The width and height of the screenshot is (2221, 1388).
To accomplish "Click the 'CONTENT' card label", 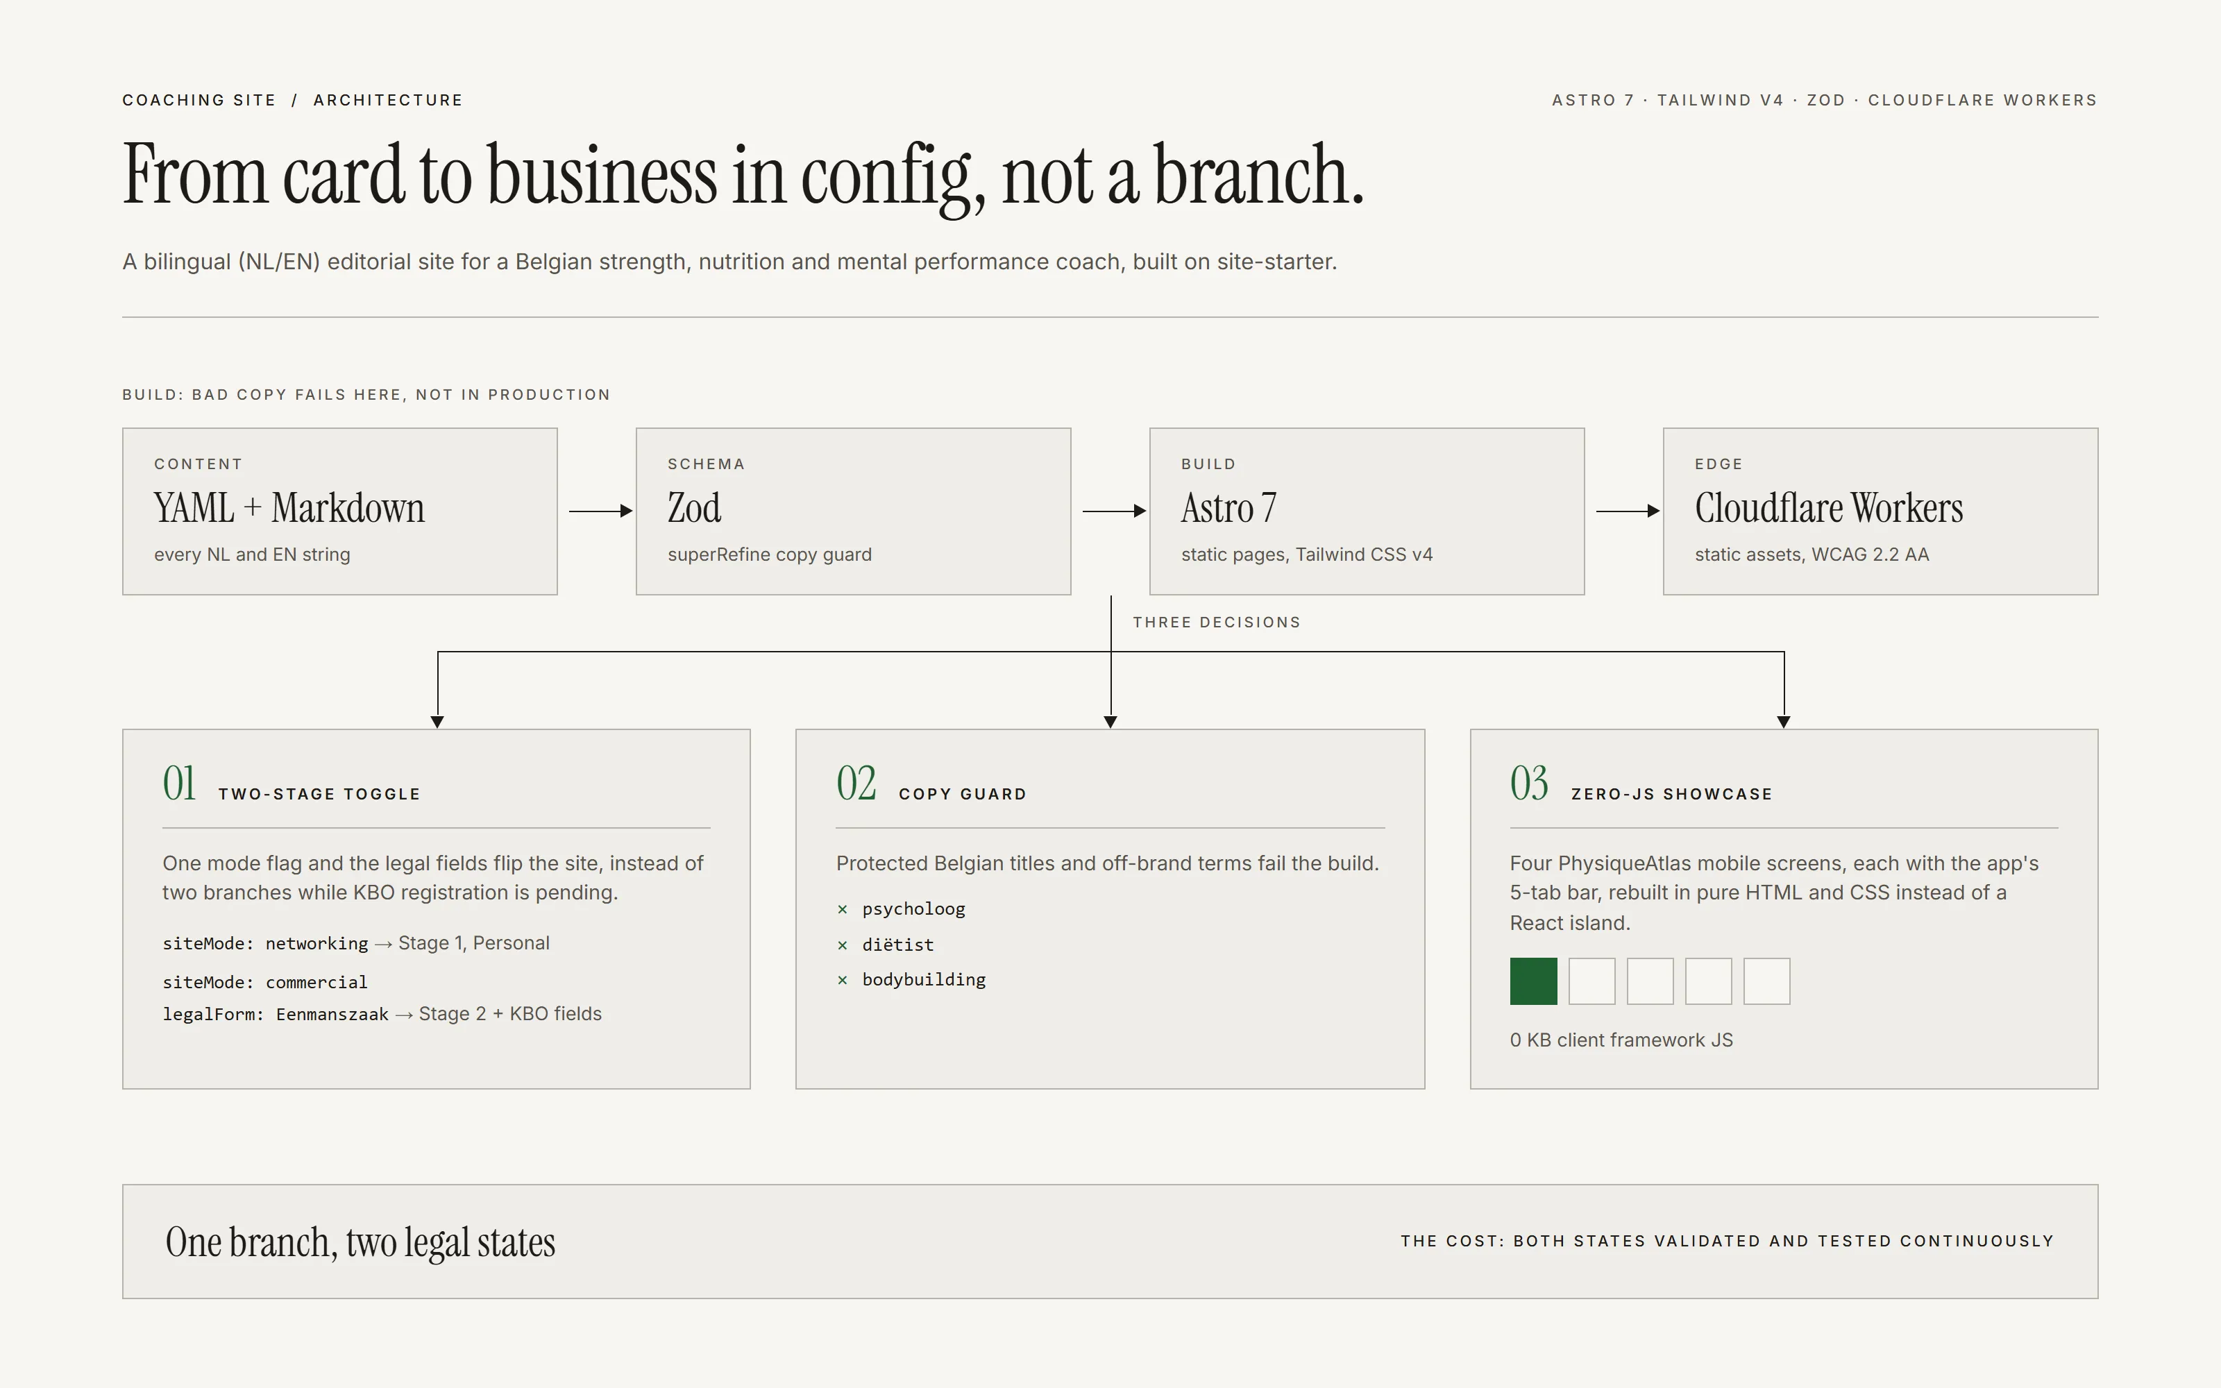I will (x=199, y=464).
